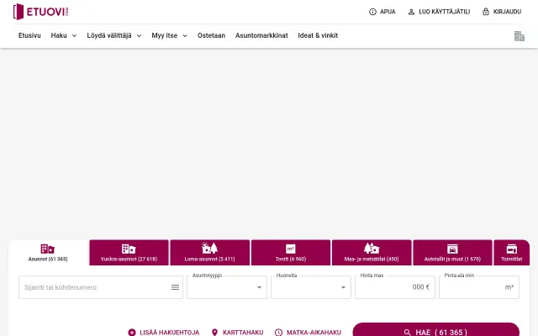Expand the Haku menu
Image resolution: width=538 pixels, height=336 pixels.
tap(64, 35)
